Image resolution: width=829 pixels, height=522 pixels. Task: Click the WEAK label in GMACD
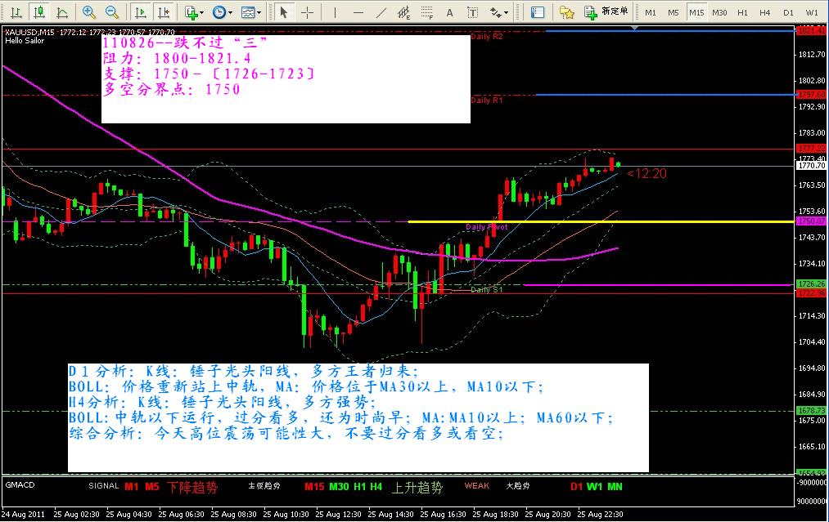476,485
